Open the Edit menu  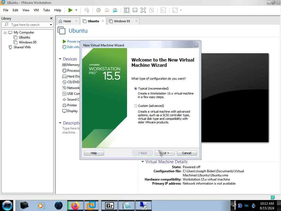click(x=15, y=10)
